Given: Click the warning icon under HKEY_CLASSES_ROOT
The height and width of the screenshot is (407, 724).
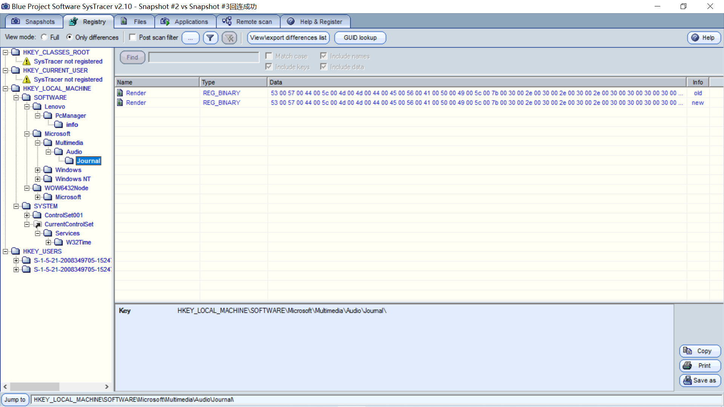Looking at the screenshot, I should pyautogui.click(x=26, y=61).
